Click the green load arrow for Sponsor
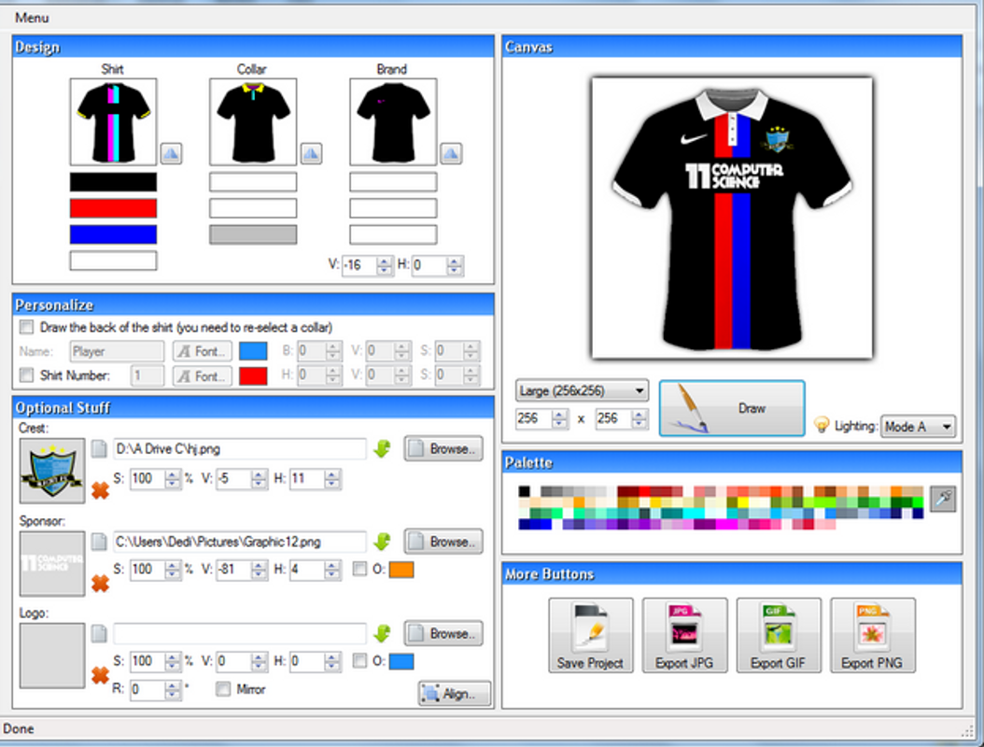The image size is (984, 747). click(x=382, y=541)
